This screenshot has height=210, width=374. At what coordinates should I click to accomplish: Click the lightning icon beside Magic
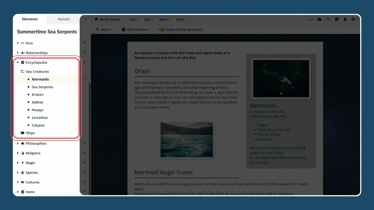click(x=22, y=163)
